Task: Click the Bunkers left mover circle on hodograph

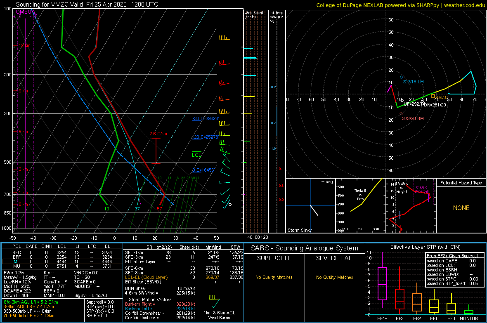Action: click(x=401, y=77)
